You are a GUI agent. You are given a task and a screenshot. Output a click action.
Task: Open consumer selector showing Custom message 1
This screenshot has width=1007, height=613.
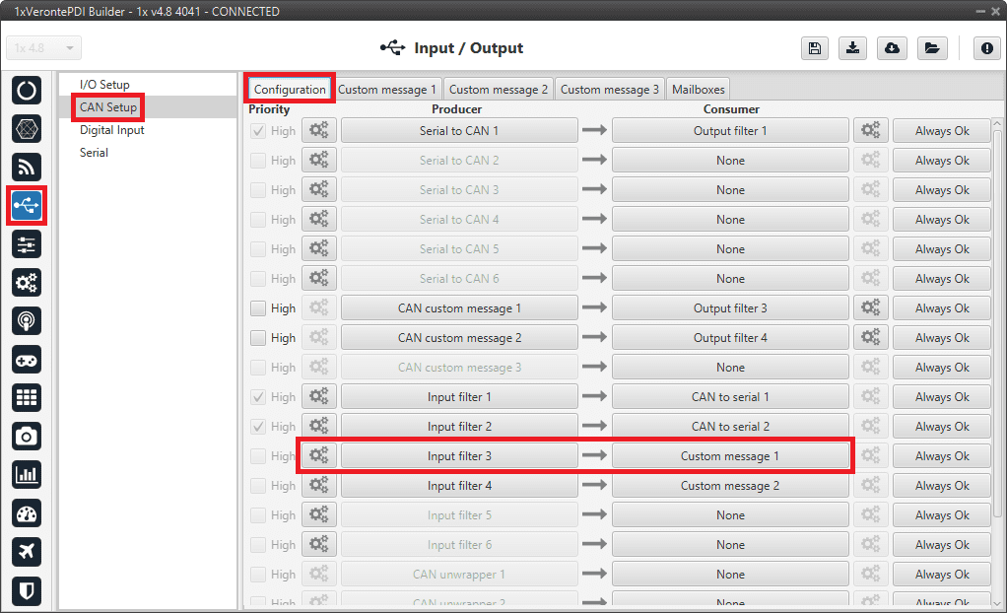pyautogui.click(x=730, y=455)
